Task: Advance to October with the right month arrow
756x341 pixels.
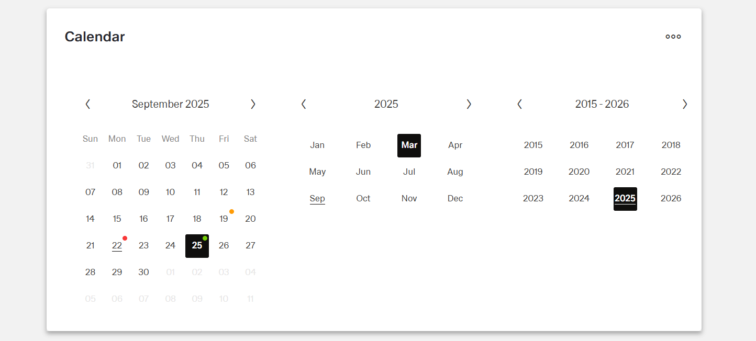Action: pyautogui.click(x=253, y=104)
